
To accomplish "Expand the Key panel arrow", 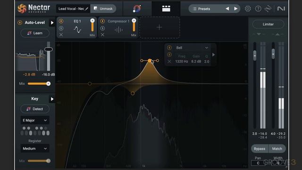I will [52, 99].
